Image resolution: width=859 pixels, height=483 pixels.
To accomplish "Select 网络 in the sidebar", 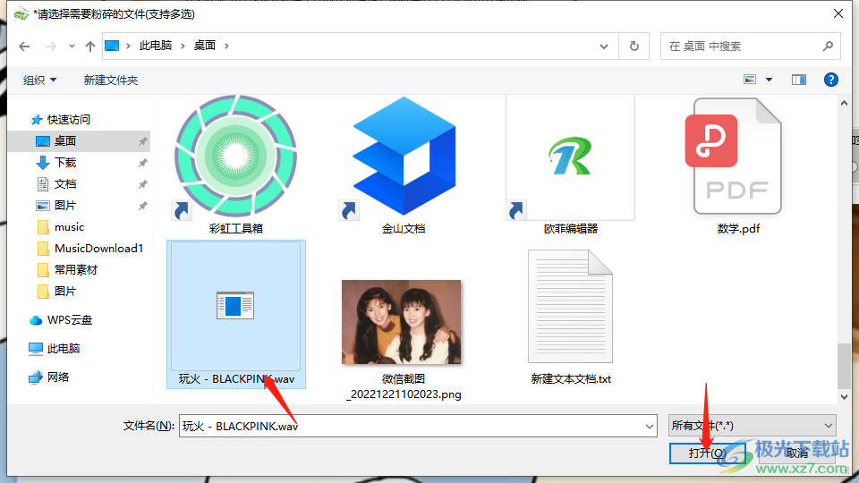I will [58, 377].
